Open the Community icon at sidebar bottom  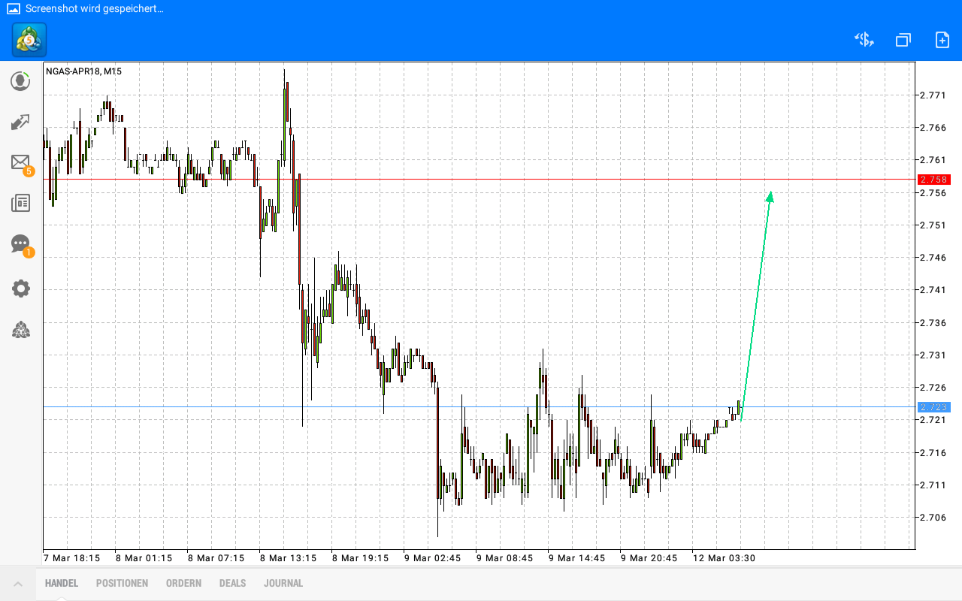[20, 329]
